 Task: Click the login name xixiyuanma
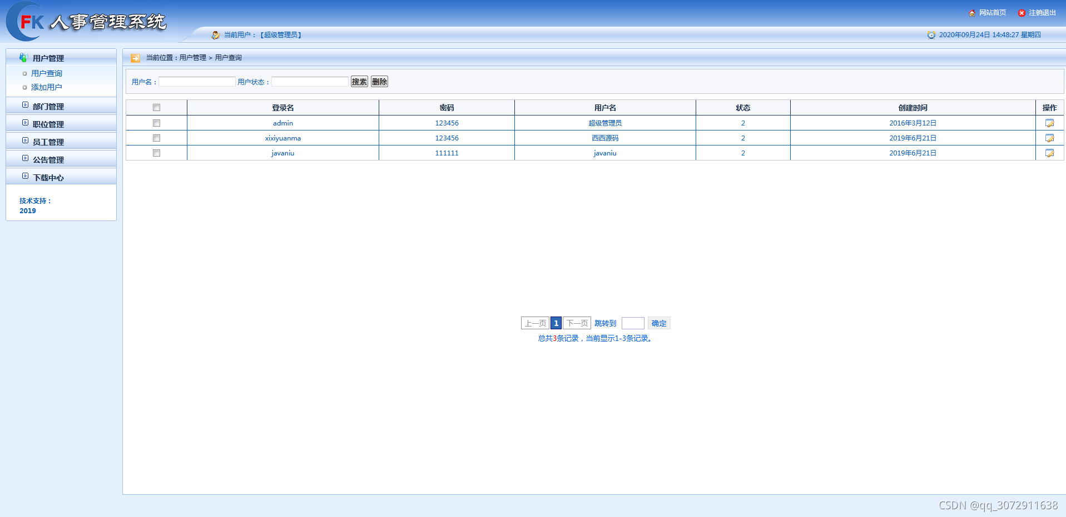pyautogui.click(x=283, y=138)
